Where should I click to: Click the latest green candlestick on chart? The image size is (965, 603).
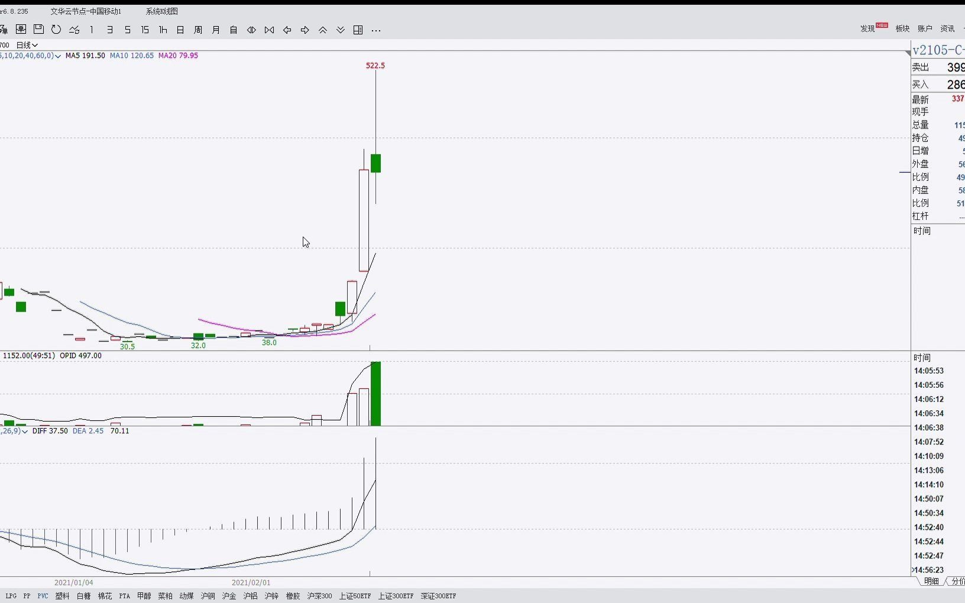tap(375, 163)
